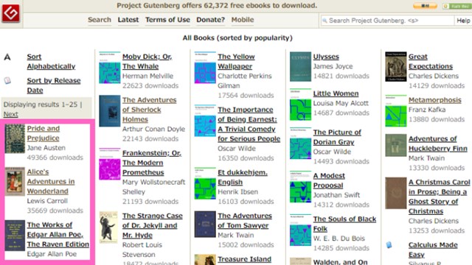Open the Metamorphosis link
Image resolution: width=472 pixels, height=265 pixels.
point(434,100)
